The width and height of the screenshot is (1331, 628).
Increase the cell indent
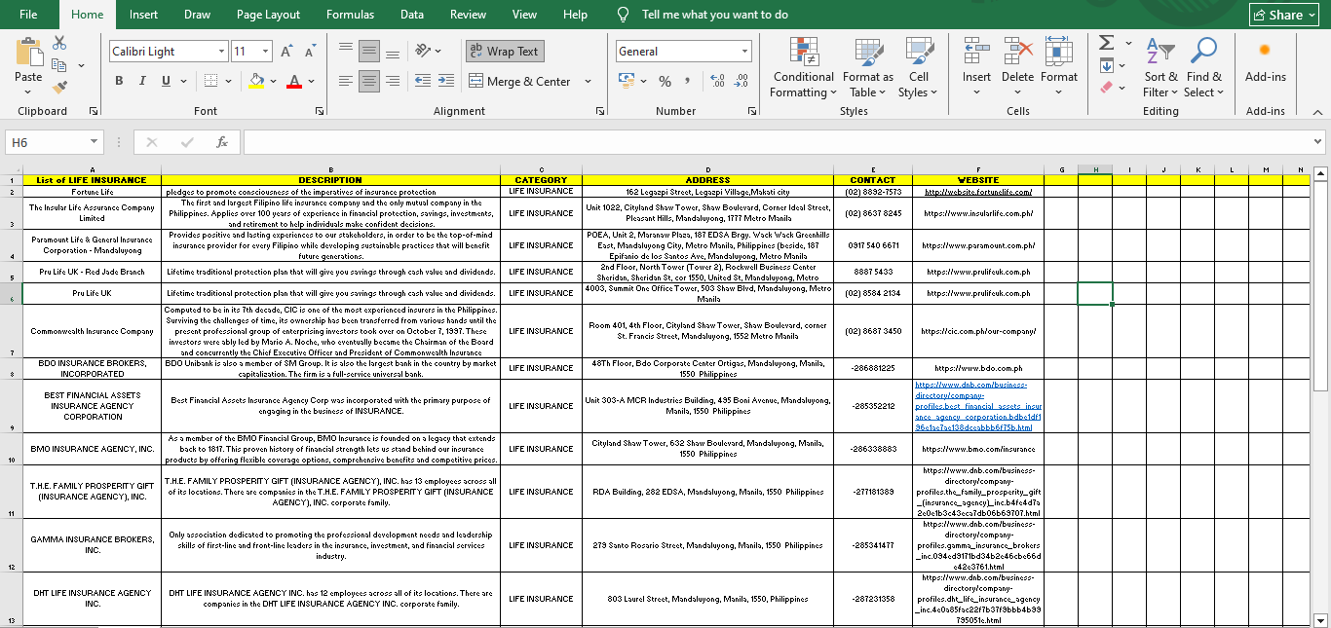coord(447,81)
